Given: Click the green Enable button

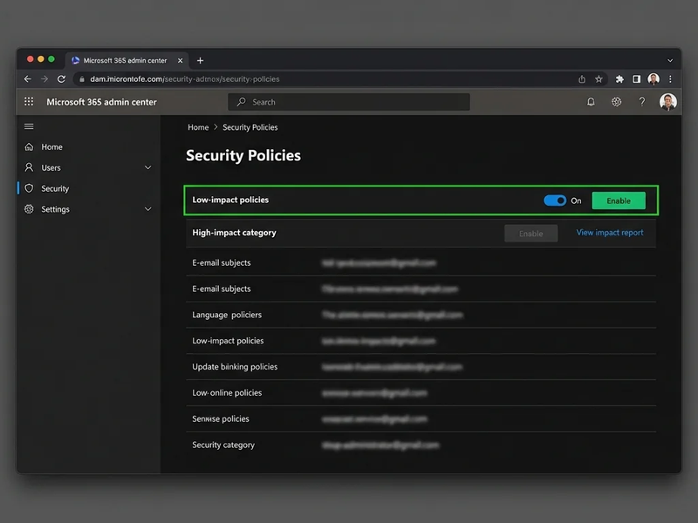Looking at the screenshot, I should point(619,200).
